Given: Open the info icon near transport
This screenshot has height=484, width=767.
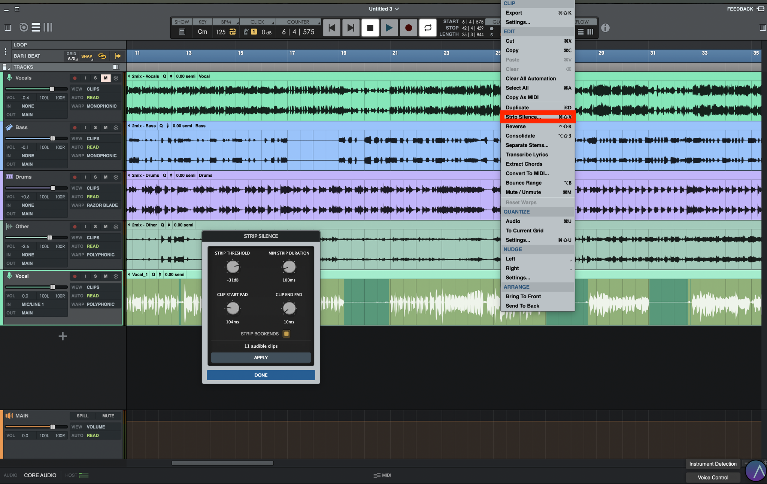Looking at the screenshot, I should pos(605,28).
